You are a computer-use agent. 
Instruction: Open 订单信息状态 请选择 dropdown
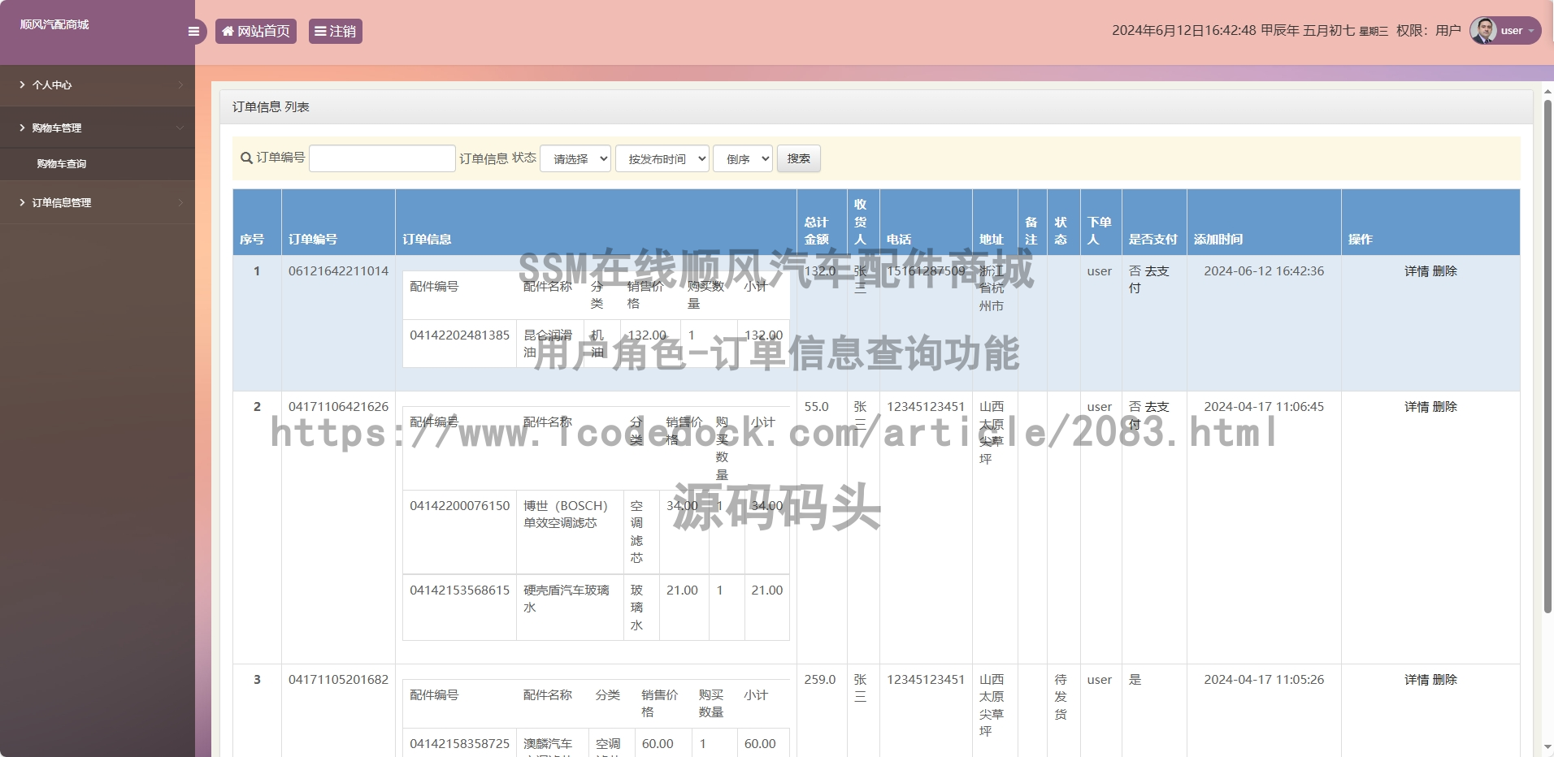(x=575, y=158)
